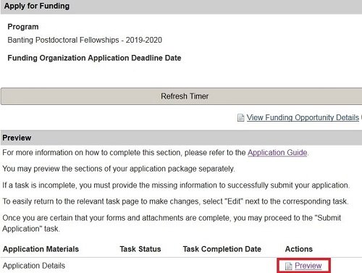Click the Task Status column header
The image size is (362, 273).
(140, 249)
